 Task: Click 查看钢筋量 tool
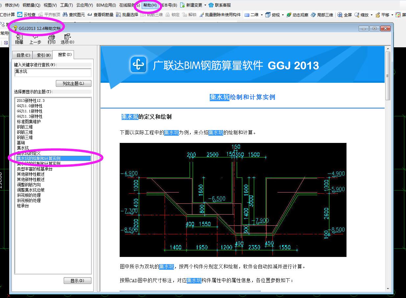pyautogui.click(x=101, y=15)
